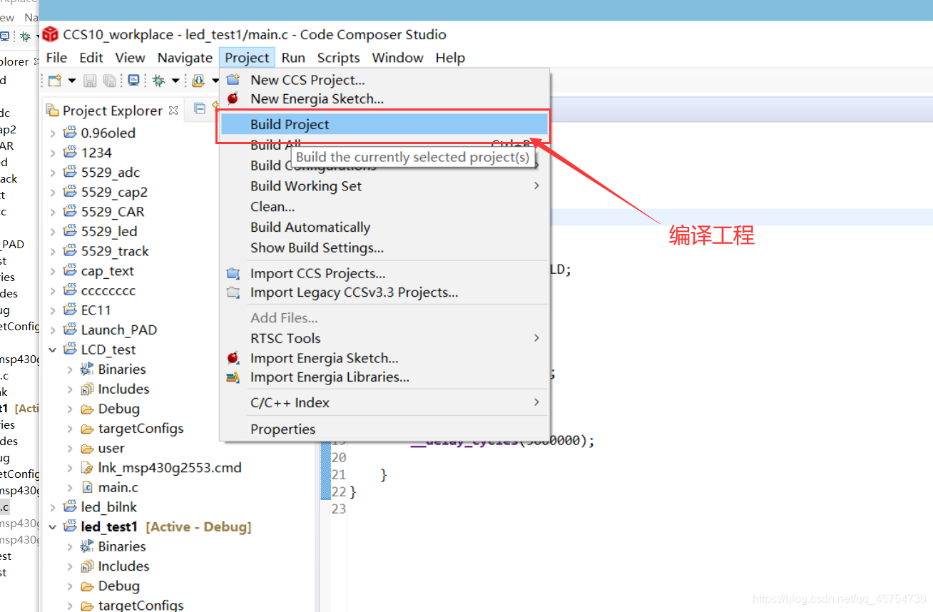Choose Import Energia Libraries...
Image resolution: width=933 pixels, height=612 pixels.
(x=384, y=377)
